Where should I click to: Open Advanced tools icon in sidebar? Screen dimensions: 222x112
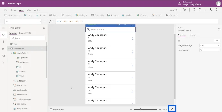(x=4, y=63)
